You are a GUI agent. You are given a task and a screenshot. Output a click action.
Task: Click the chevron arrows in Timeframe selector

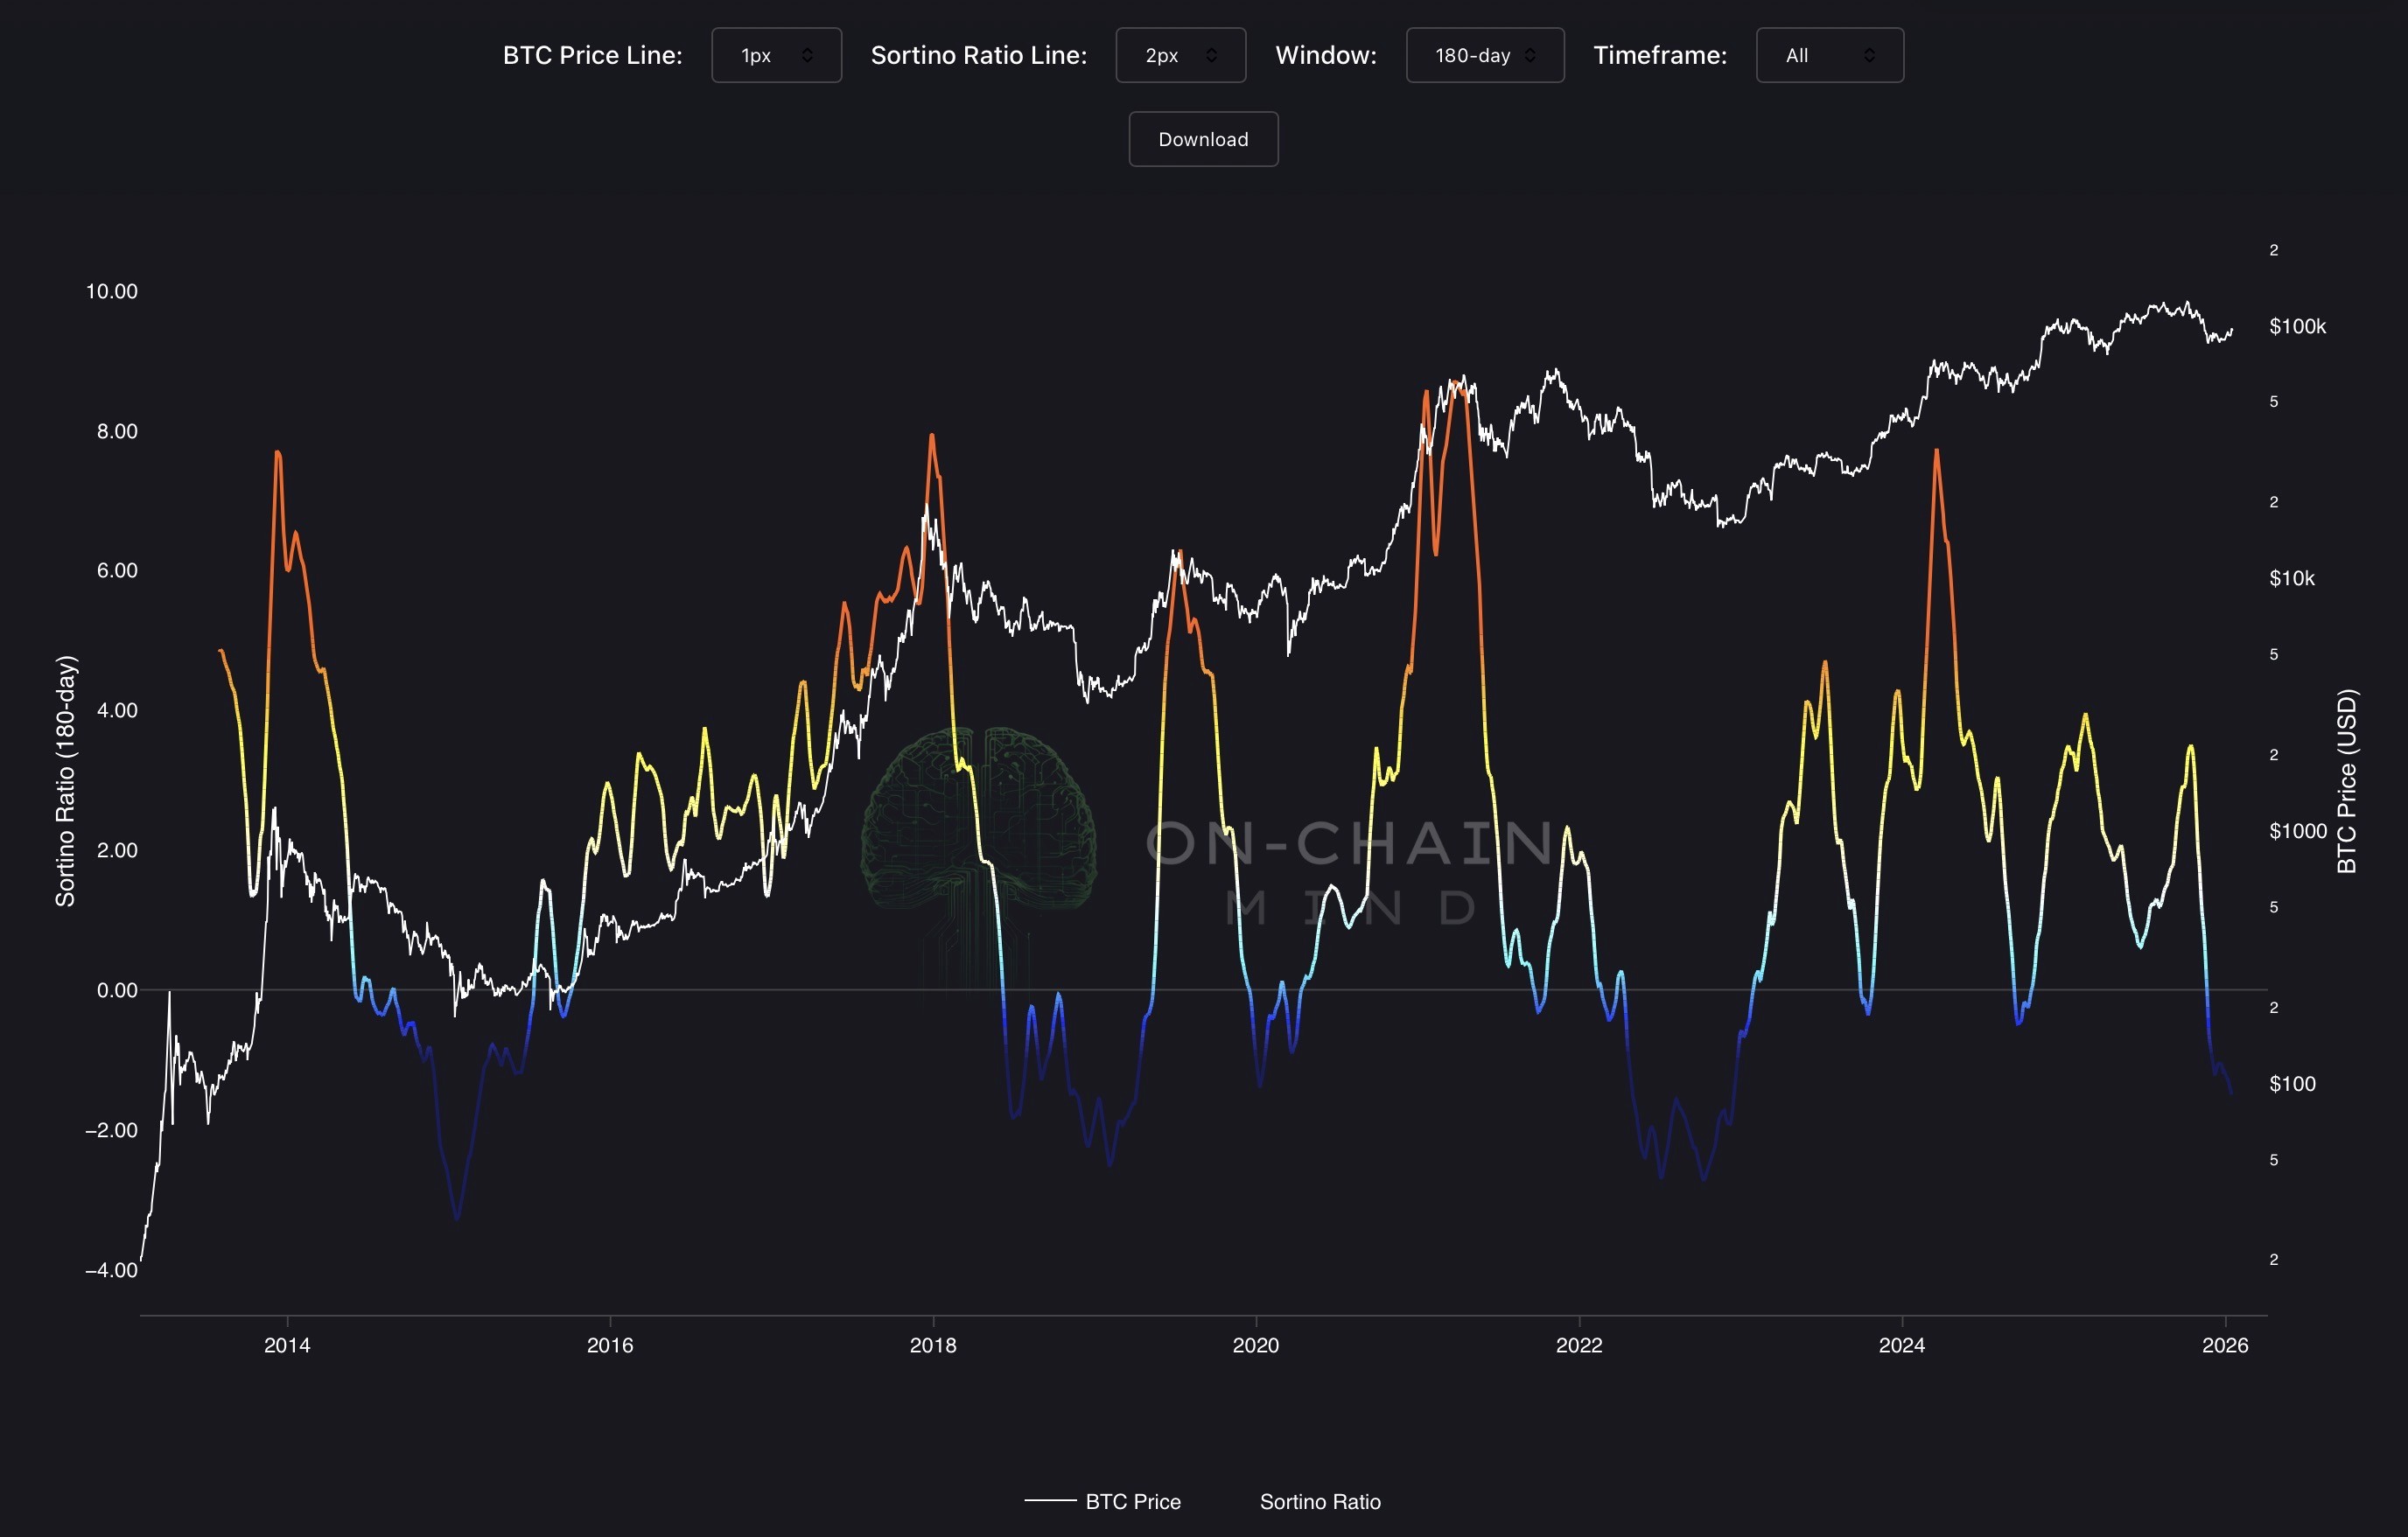[1869, 55]
